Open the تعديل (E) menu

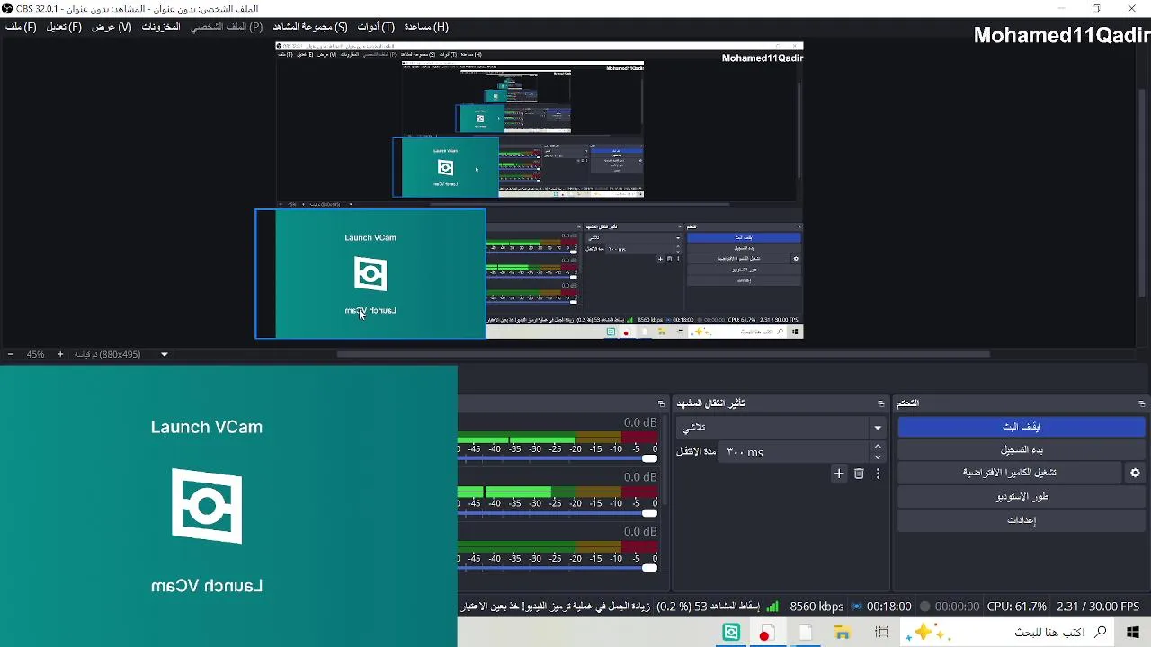pos(64,27)
